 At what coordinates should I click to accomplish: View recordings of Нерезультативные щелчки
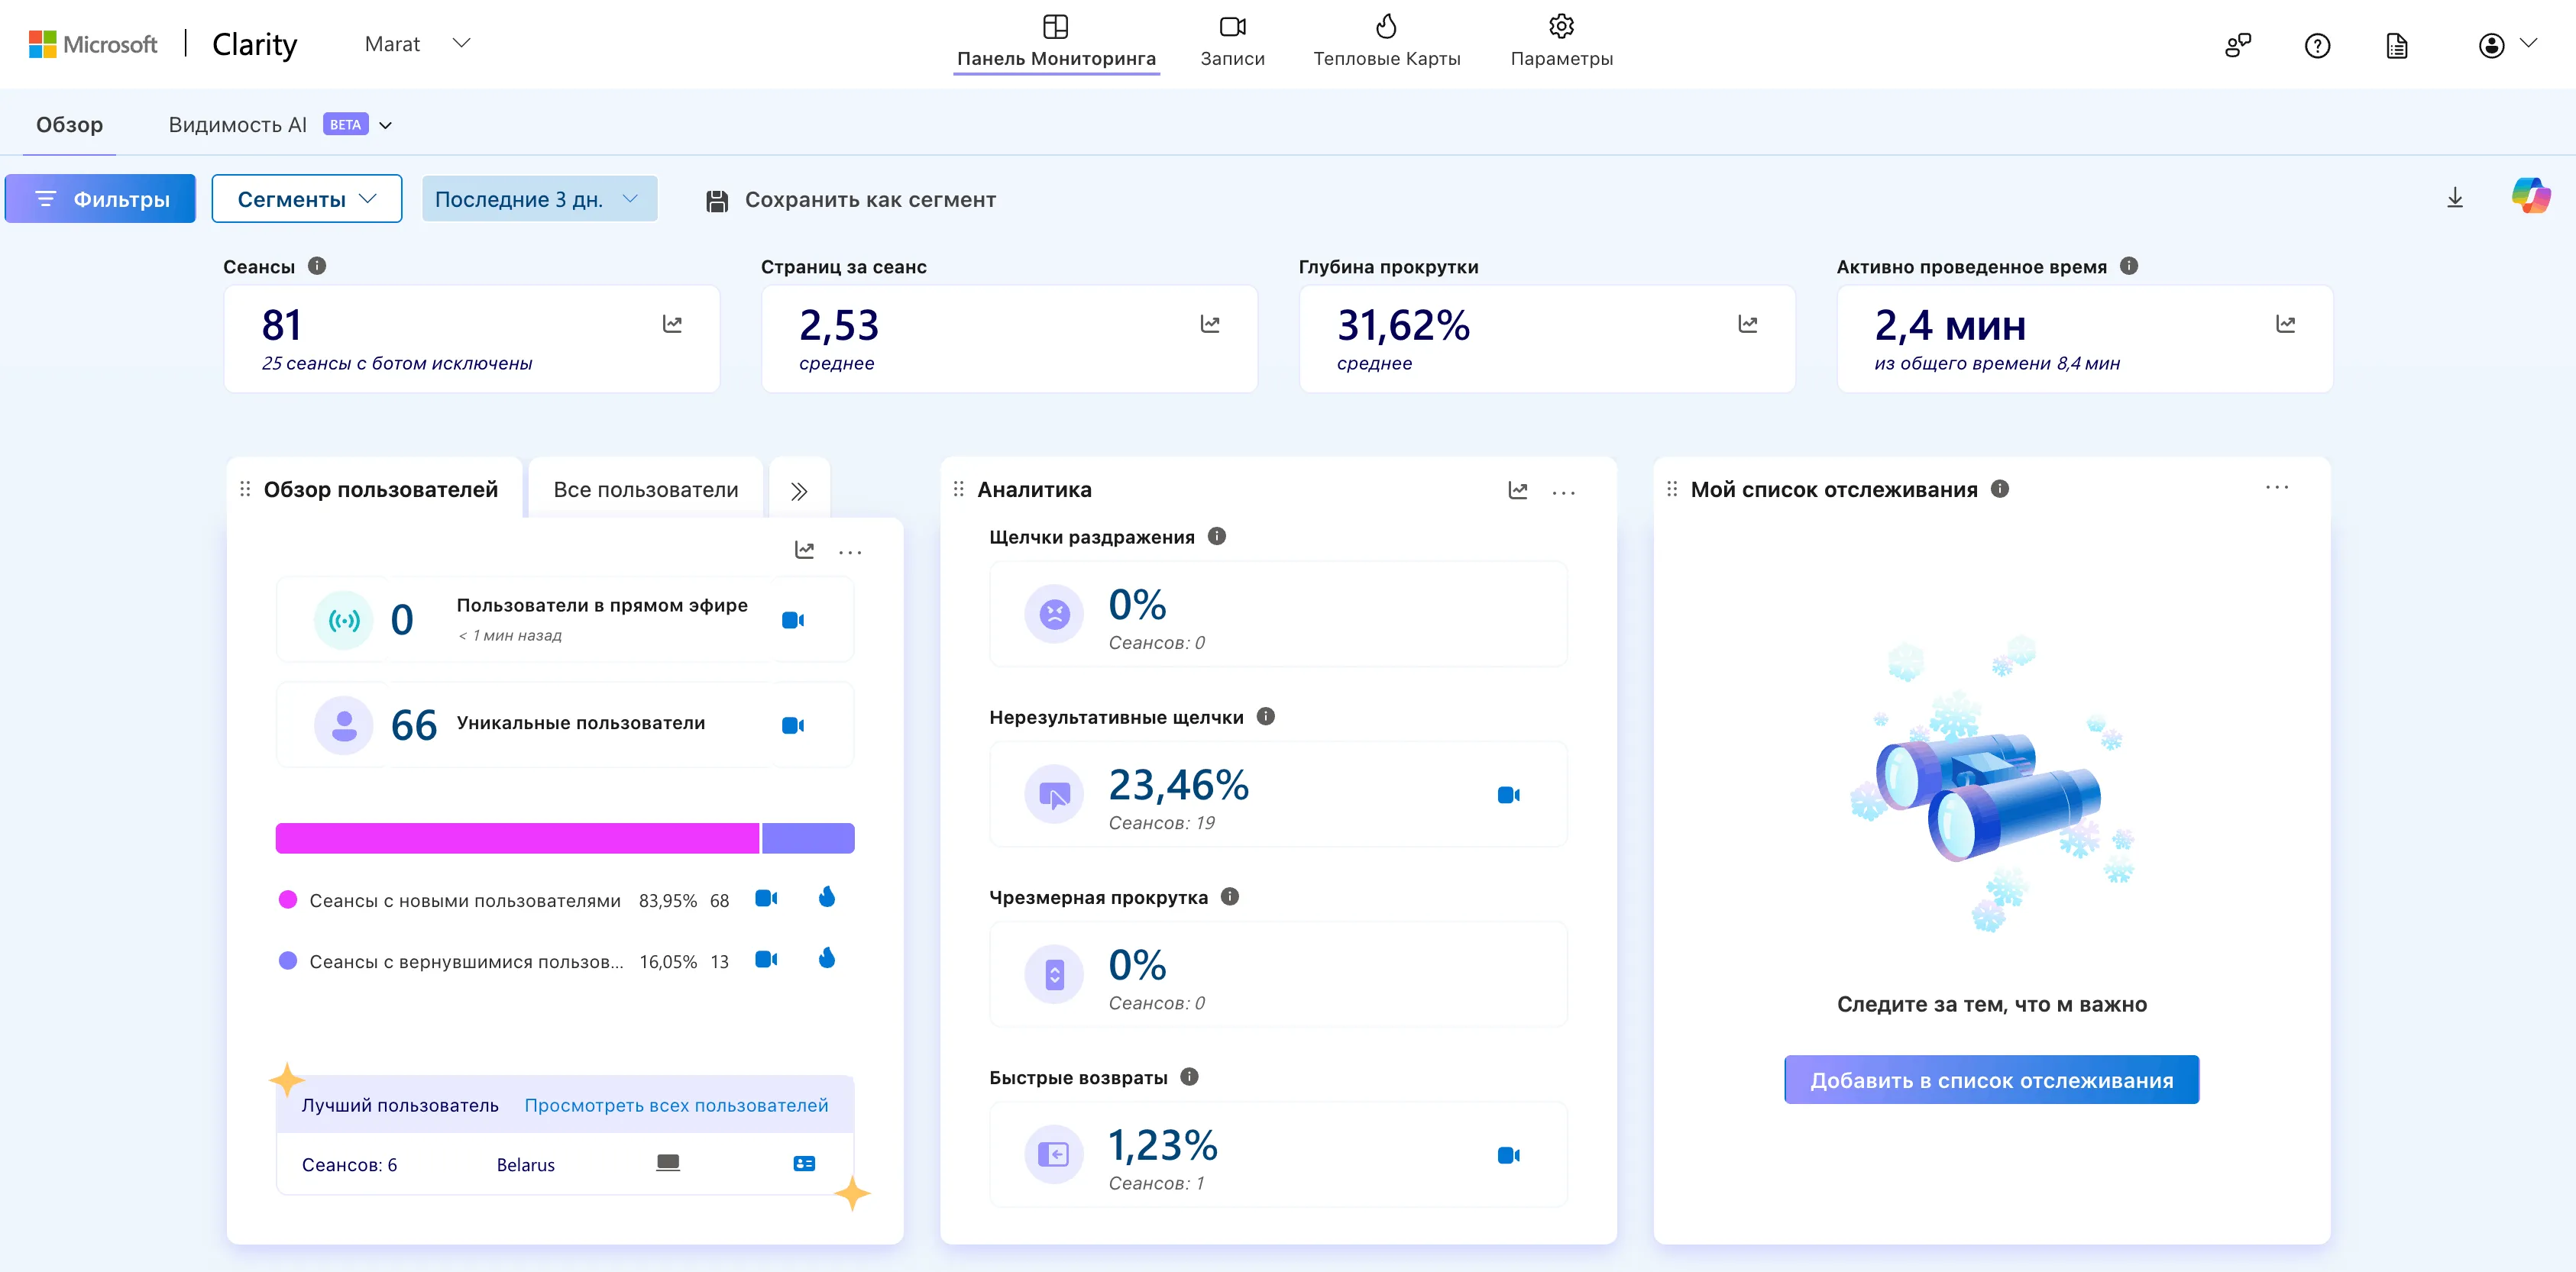pos(1509,796)
